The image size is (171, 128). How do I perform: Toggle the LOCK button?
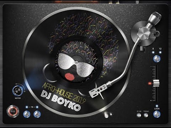click(157, 114)
